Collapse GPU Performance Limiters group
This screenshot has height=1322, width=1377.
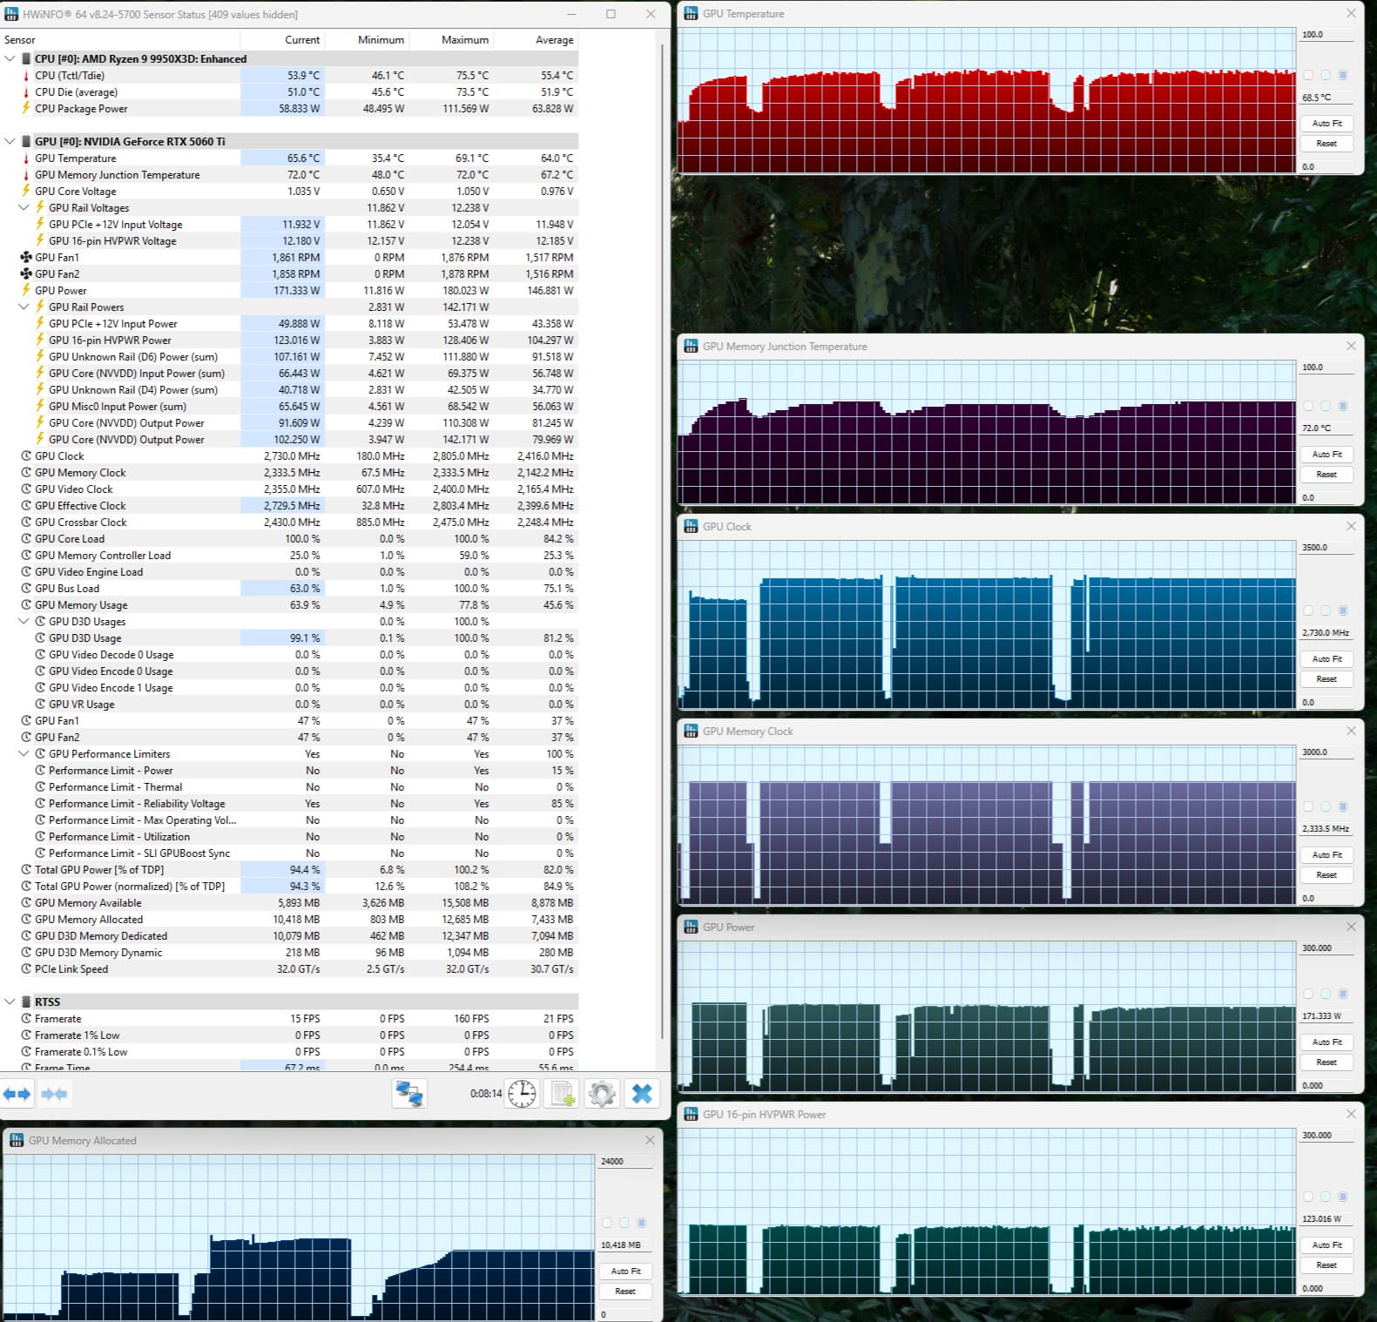point(24,754)
